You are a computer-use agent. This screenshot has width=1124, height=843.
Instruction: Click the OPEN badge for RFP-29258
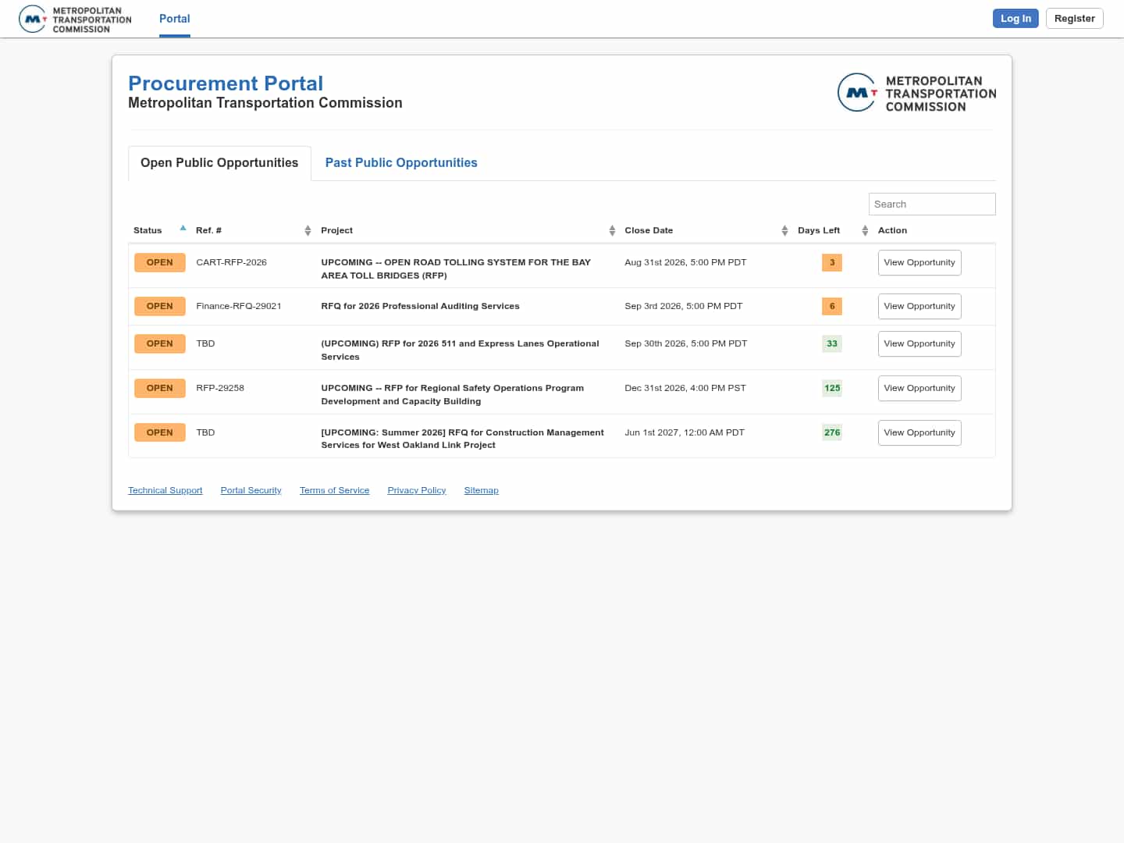coord(160,389)
